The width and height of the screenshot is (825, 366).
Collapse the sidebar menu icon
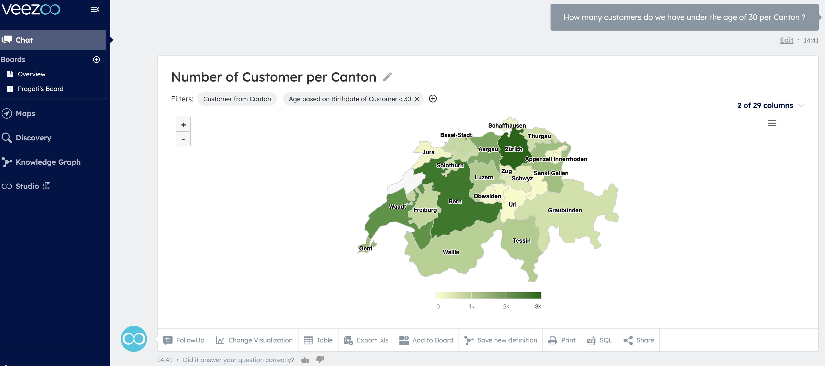coord(95,10)
